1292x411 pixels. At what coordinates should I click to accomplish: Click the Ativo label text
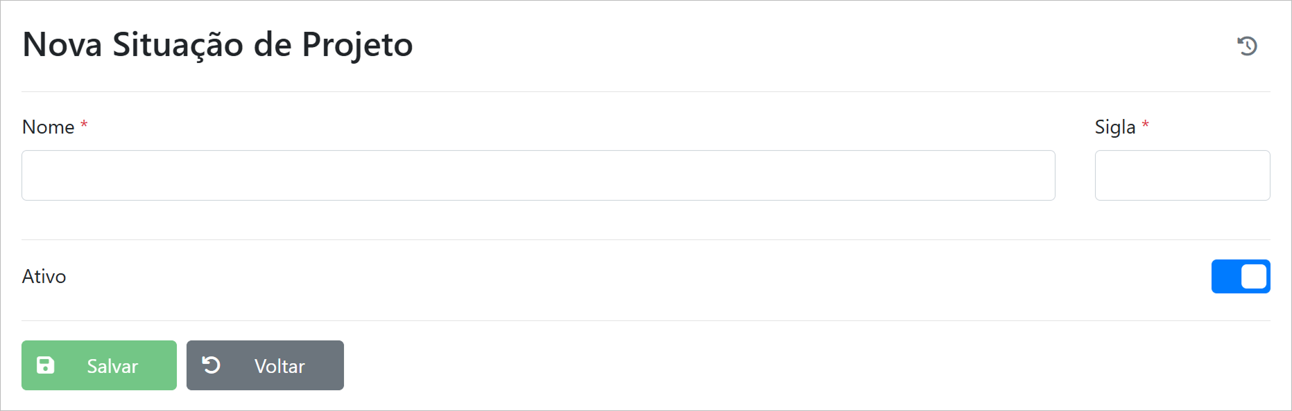tap(44, 277)
